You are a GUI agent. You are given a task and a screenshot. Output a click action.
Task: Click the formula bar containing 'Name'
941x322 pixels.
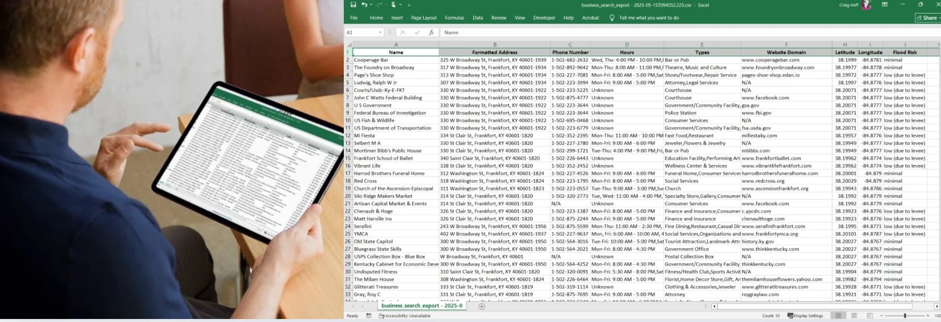tap(690, 32)
